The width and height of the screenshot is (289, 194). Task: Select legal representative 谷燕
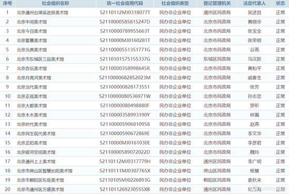point(254,50)
